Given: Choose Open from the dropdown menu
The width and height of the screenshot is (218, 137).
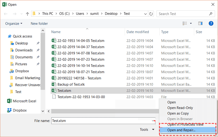Looking at the screenshot, I should point(171,102).
